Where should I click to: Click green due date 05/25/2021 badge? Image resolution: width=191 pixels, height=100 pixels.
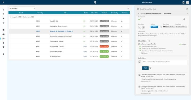(x=104, y=57)
